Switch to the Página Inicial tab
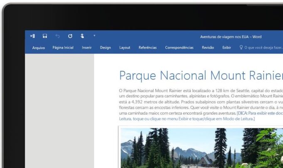This screenshot has height=168, width=283. [x=63, y=48]
